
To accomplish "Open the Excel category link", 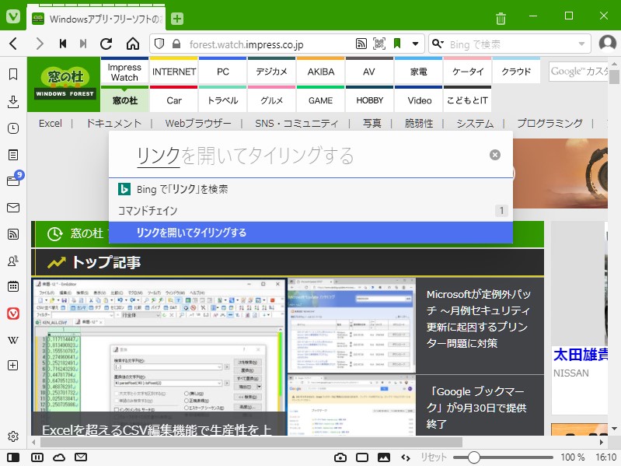I will [x=51, y=124].
